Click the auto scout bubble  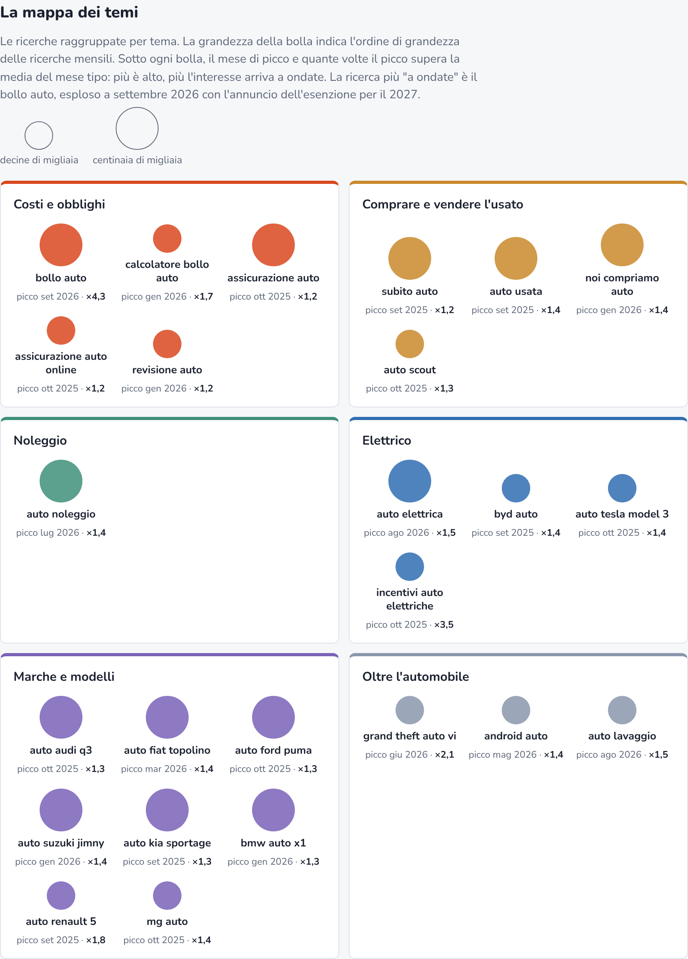(409, 344)
